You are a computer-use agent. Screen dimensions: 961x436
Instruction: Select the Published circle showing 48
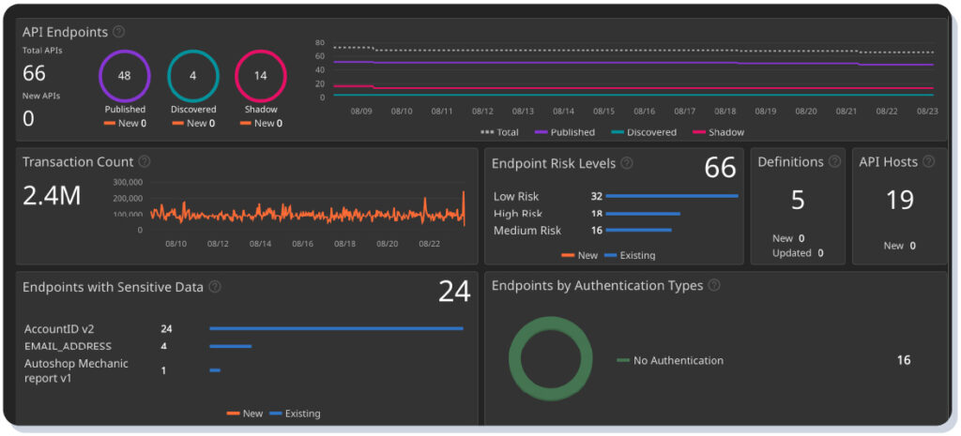point(125,76)
